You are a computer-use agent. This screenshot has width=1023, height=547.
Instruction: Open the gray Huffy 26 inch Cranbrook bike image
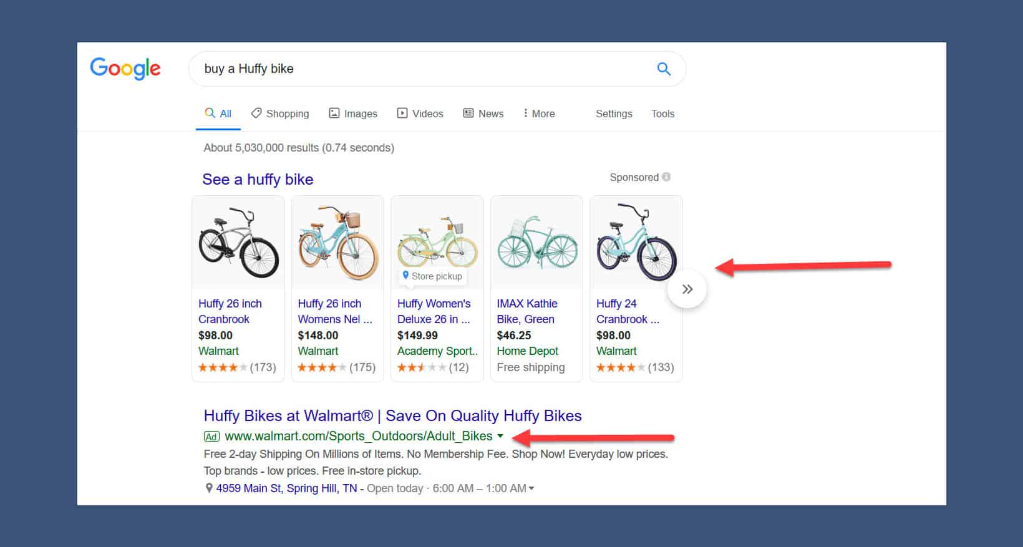(238, 243)
